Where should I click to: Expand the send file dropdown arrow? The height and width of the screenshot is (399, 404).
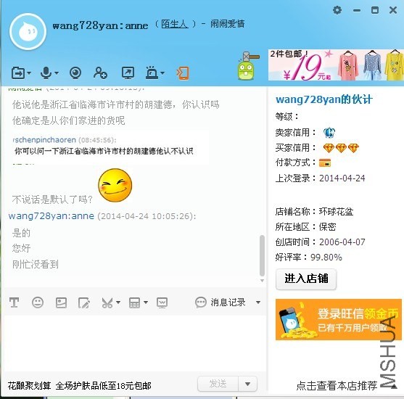coord(29,73)
